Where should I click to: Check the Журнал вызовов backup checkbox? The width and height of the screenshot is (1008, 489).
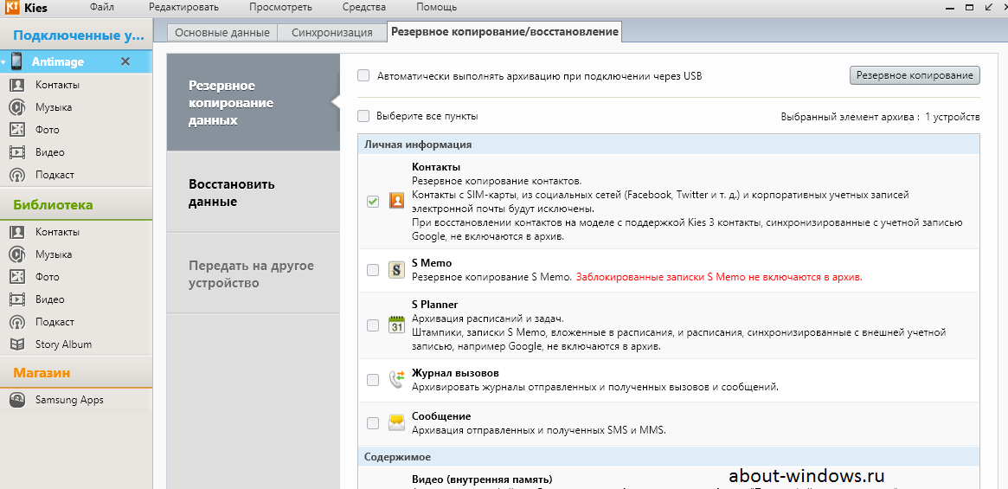[373, 380]
